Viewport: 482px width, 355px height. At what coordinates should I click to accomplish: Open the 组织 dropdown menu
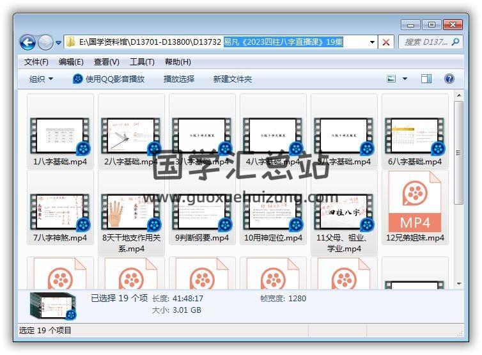click(41, 79)
